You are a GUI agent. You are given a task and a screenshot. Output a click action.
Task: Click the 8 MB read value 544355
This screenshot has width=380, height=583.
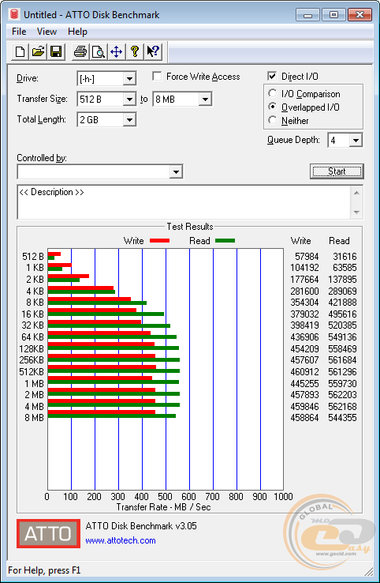pyautogui.click(x=342, y=418)
